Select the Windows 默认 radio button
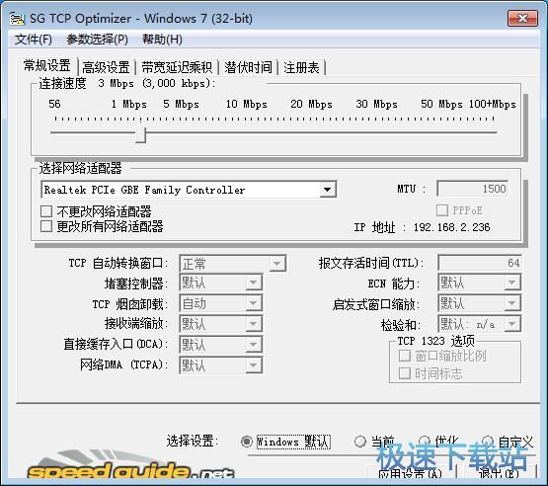The height and width of the screenshot is (486, 548). tap(247, 442)
